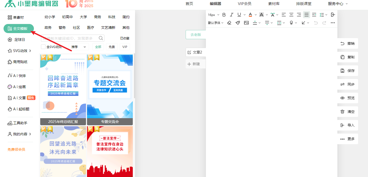Click the search magnifier icon

(101, 38)
